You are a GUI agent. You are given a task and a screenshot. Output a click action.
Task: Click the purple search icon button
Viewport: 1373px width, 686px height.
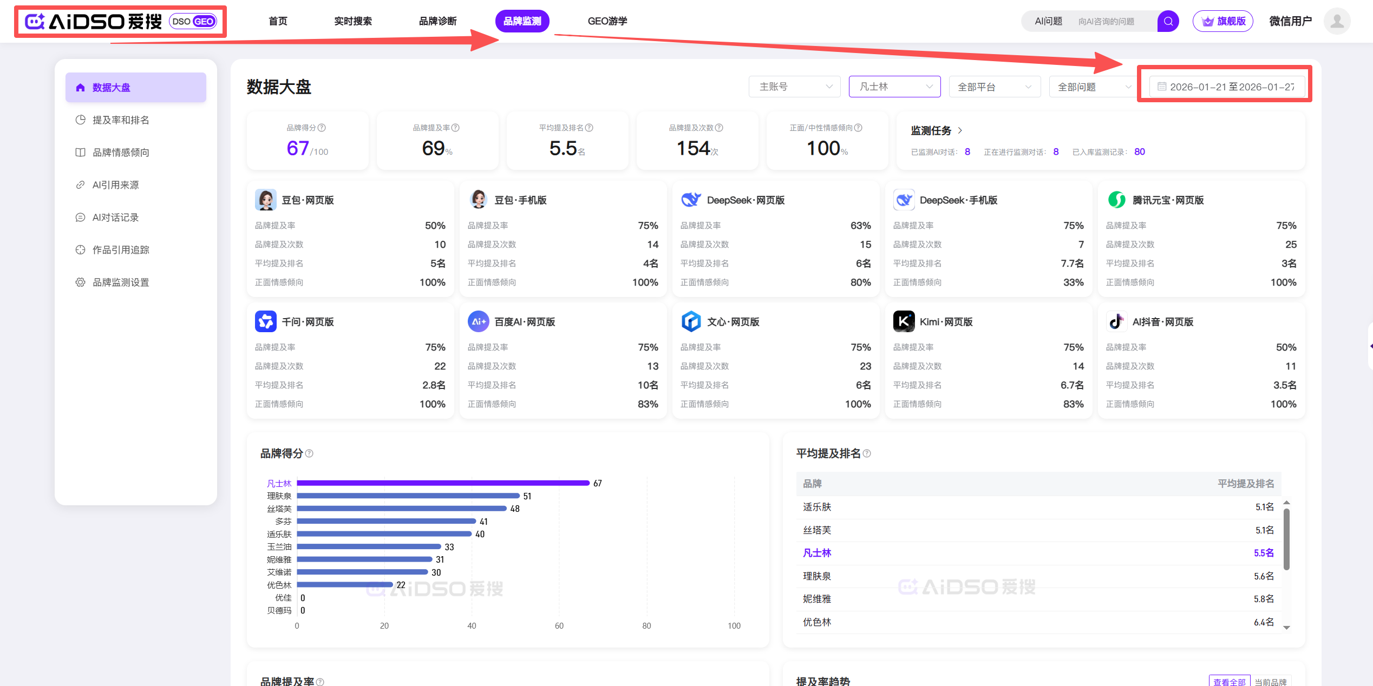(x=1168, y=21)
